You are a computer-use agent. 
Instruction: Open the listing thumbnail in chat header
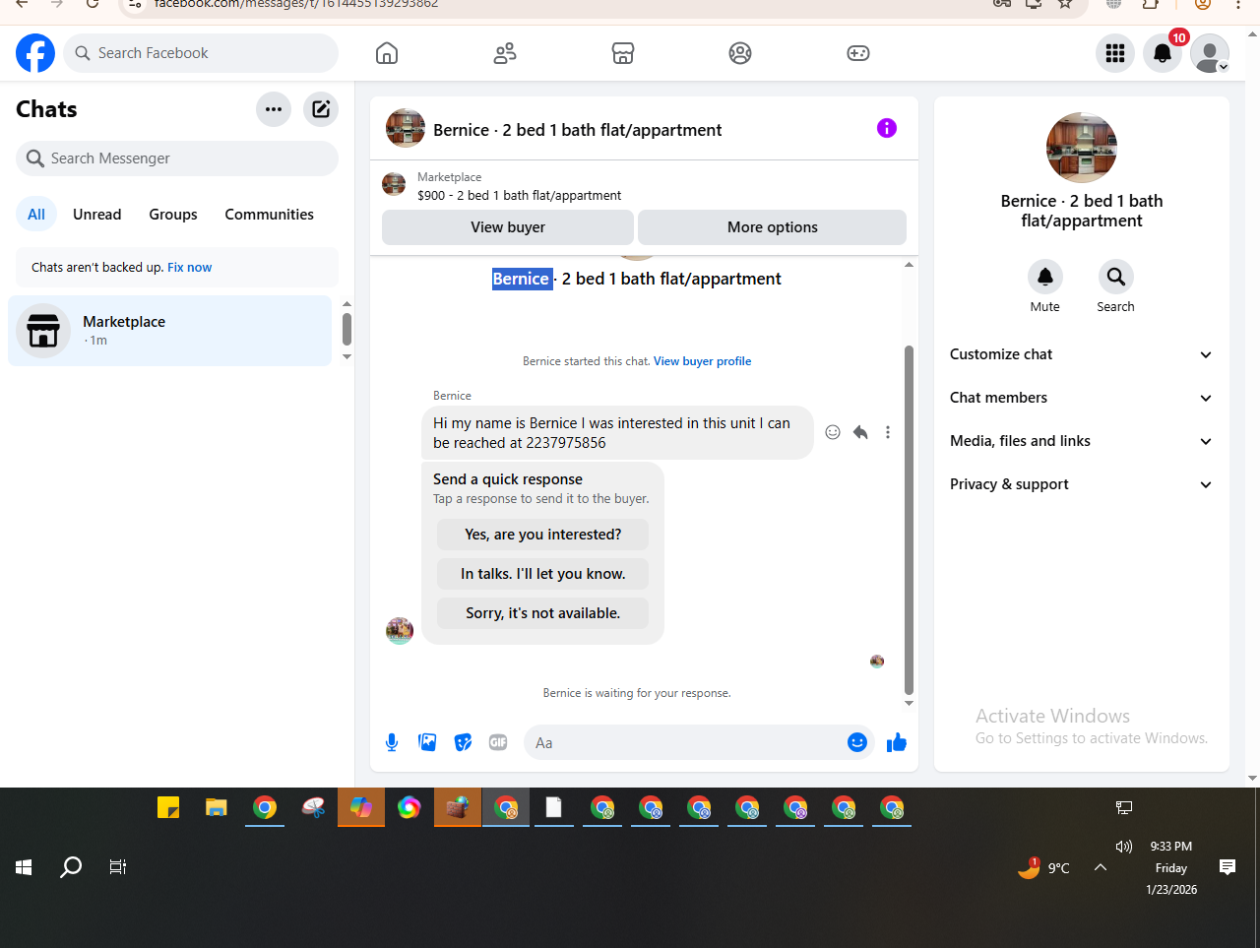click(406, 128)
